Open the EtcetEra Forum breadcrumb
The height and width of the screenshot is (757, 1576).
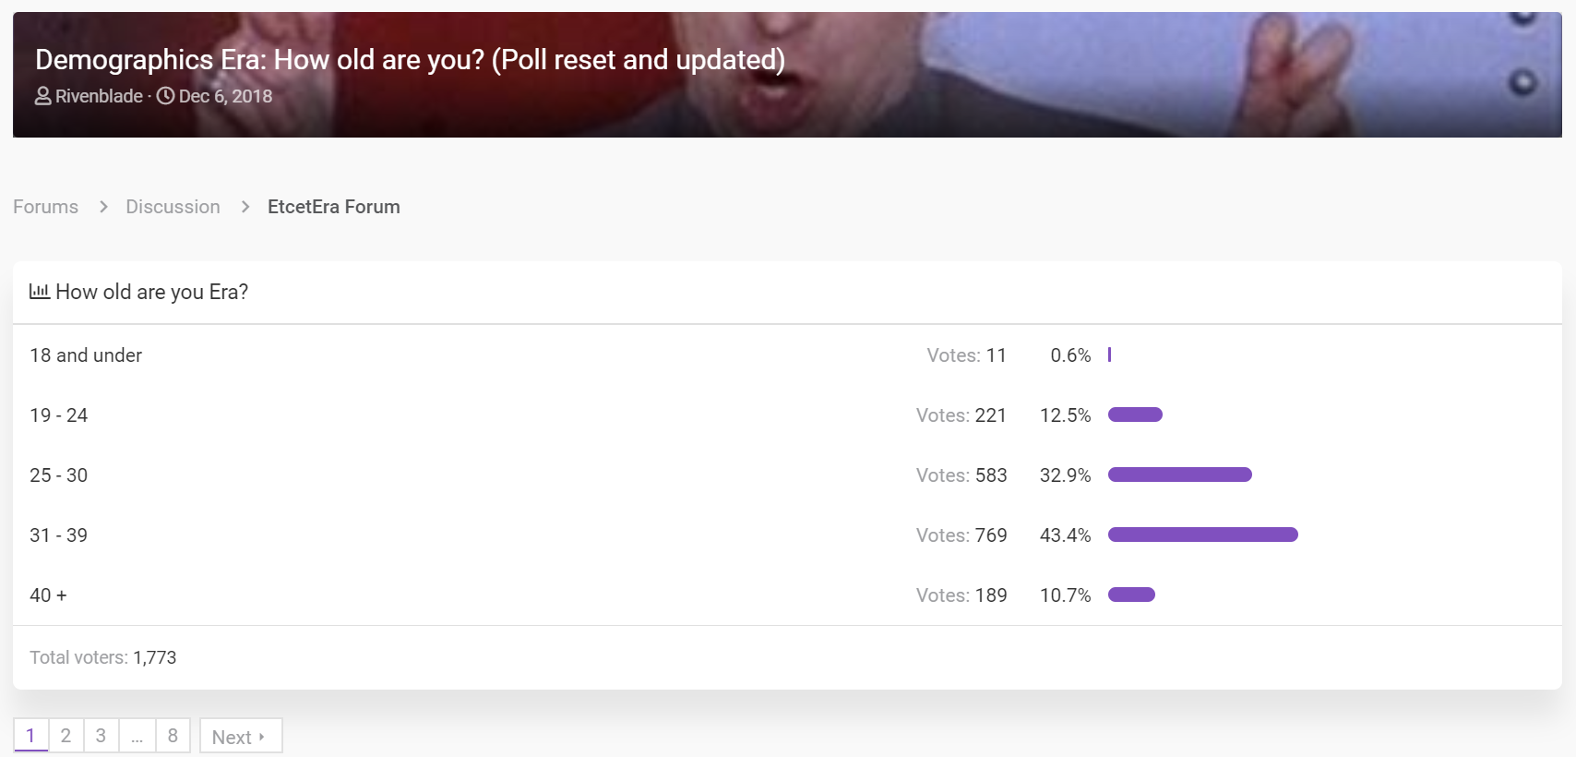334,207
